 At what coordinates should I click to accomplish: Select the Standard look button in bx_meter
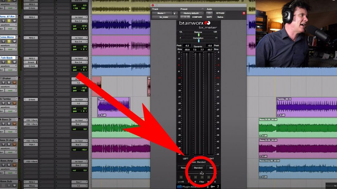point(198,168)
